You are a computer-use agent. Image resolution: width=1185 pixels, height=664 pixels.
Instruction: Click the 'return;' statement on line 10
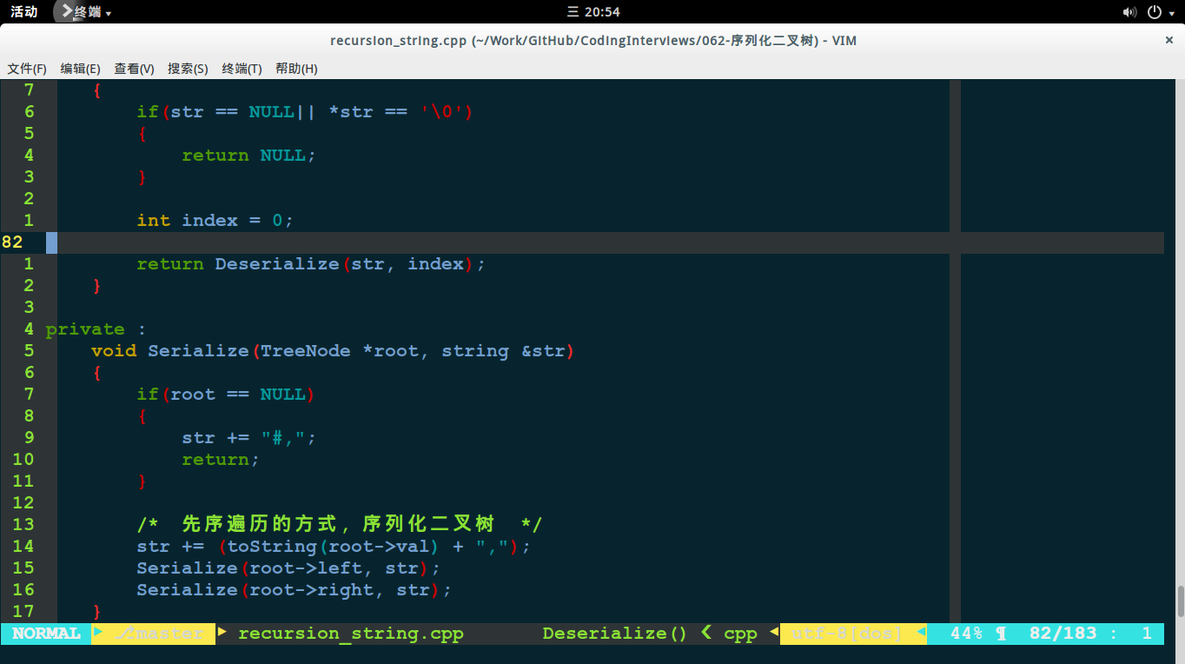tap(221, 460)
